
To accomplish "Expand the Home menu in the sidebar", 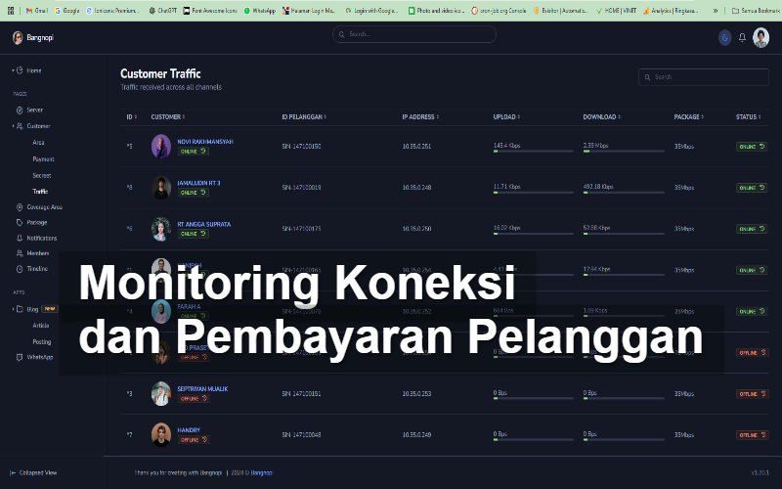I will [12, 70].
